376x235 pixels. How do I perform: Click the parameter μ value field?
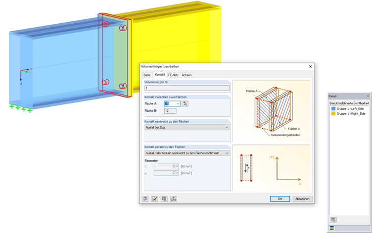tap(163, 173)
